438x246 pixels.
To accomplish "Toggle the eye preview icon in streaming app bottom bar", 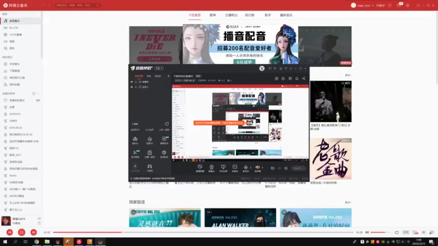I will (279, 168).
